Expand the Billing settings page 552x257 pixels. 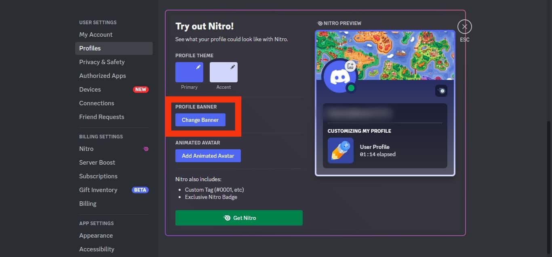[x=88, y=203]
